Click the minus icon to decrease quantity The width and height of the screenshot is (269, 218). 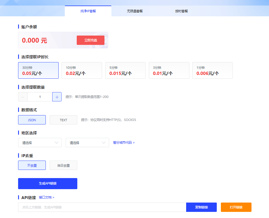point(23,97)
